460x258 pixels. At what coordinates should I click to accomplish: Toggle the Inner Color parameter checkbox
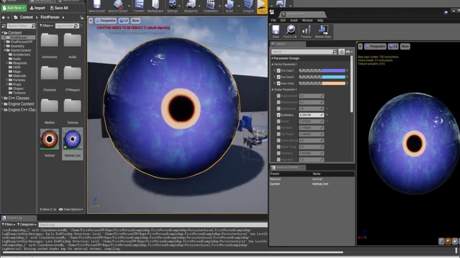pyautogui.click(x=279, y=83)
